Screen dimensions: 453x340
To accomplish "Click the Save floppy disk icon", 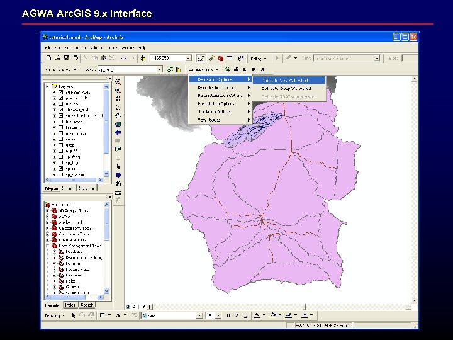I will 66,58.
